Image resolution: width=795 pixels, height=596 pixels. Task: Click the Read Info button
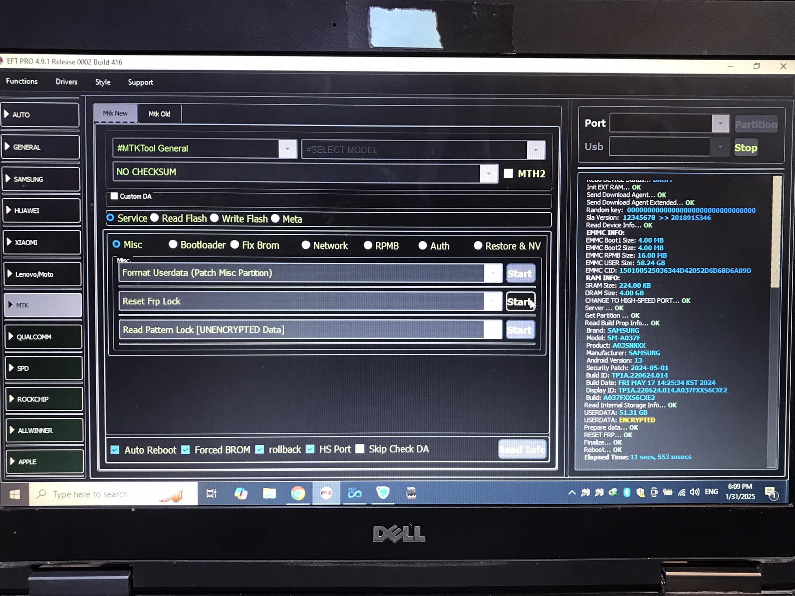[522, 449]
